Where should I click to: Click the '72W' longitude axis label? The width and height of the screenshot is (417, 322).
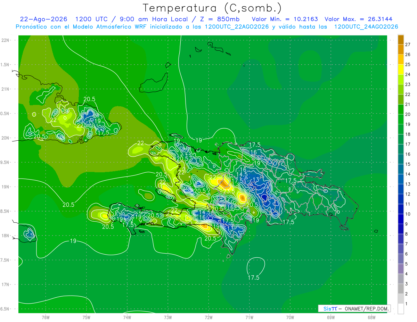208,317
